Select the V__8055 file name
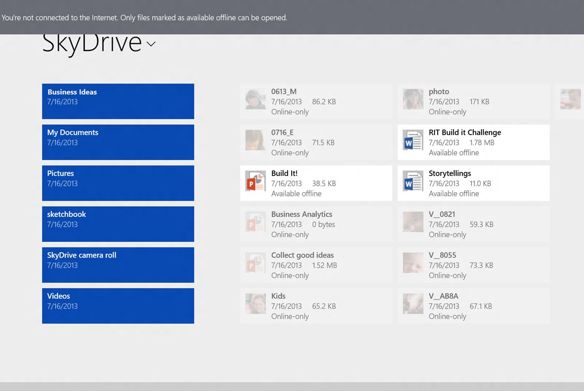This screenshot has height=391, width=584. click(442, 255)
